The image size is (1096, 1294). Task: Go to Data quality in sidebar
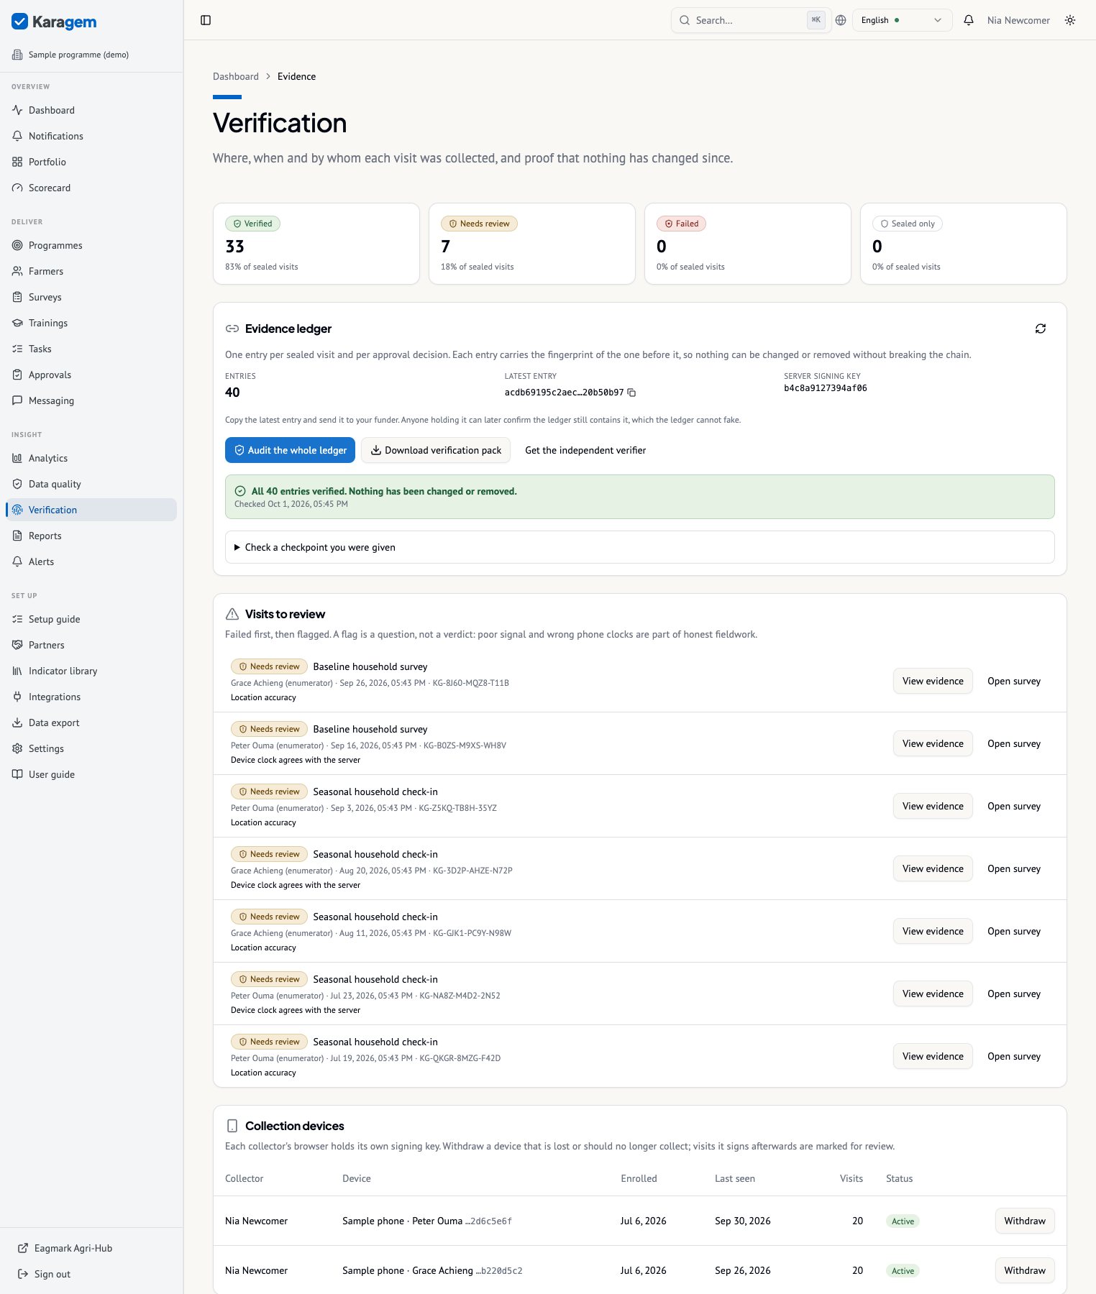91,484
